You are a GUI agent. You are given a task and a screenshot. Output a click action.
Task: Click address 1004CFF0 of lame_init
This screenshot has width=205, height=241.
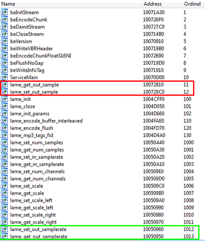pos(154,99)
